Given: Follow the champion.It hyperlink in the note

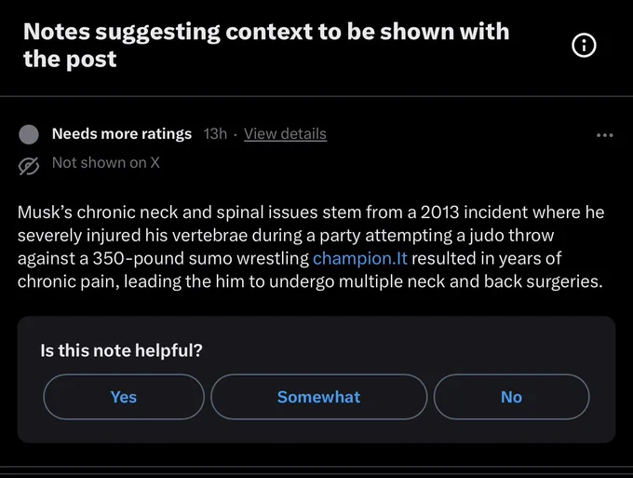Looking at the screenshot, I should tap(359, 259).
